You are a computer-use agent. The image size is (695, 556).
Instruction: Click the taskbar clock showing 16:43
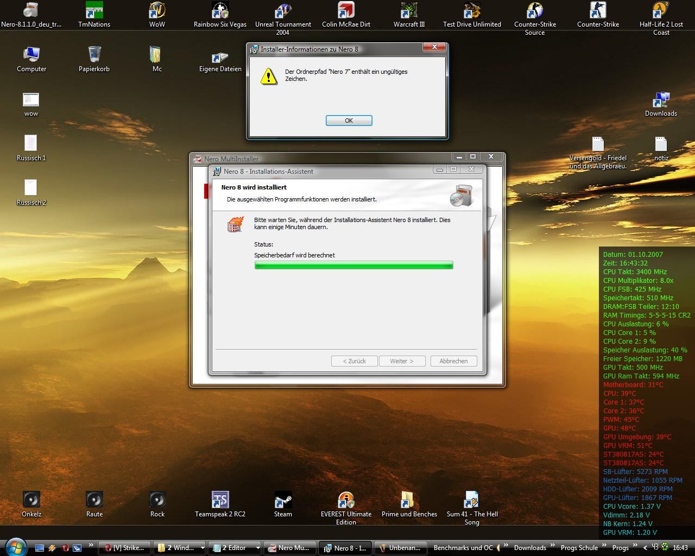click(x=680, y=548)
